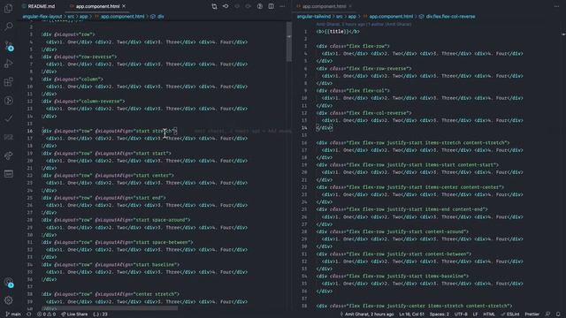
Task: Click left editor vertical scrollbar thumb
Action: point(289,42)
